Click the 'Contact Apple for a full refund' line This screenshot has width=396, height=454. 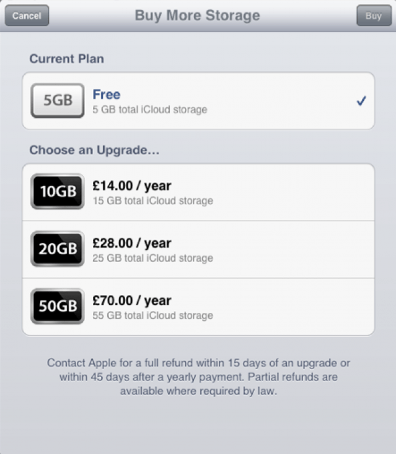[x=198, y=362]
